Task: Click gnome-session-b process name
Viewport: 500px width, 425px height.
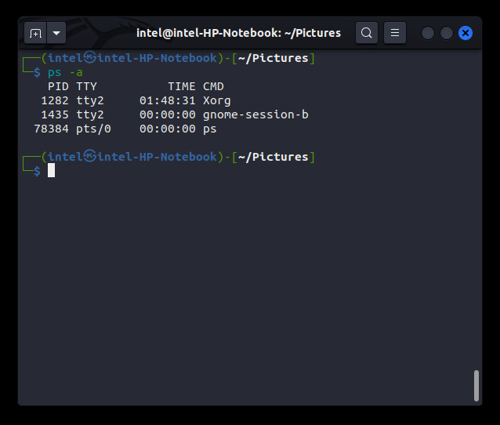Action: [x=255, y=114]
